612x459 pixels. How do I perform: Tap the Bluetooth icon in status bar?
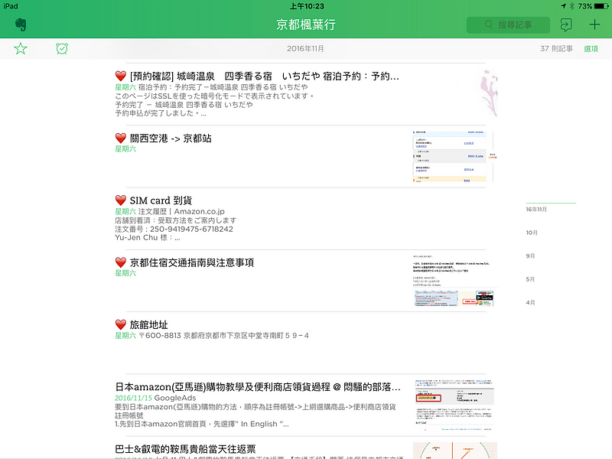coord(570,5)
